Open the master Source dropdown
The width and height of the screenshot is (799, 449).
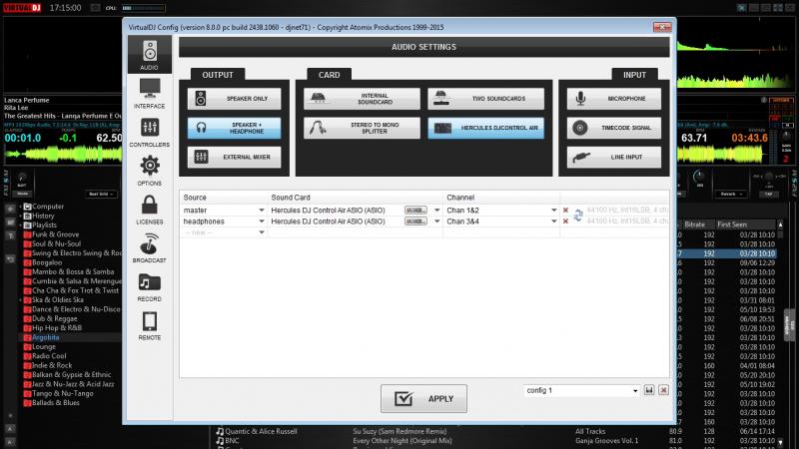tap(262, 211)
